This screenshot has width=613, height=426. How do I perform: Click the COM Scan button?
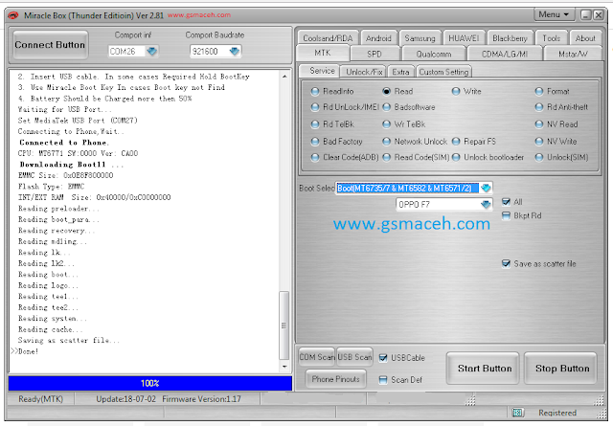(317, 357)
